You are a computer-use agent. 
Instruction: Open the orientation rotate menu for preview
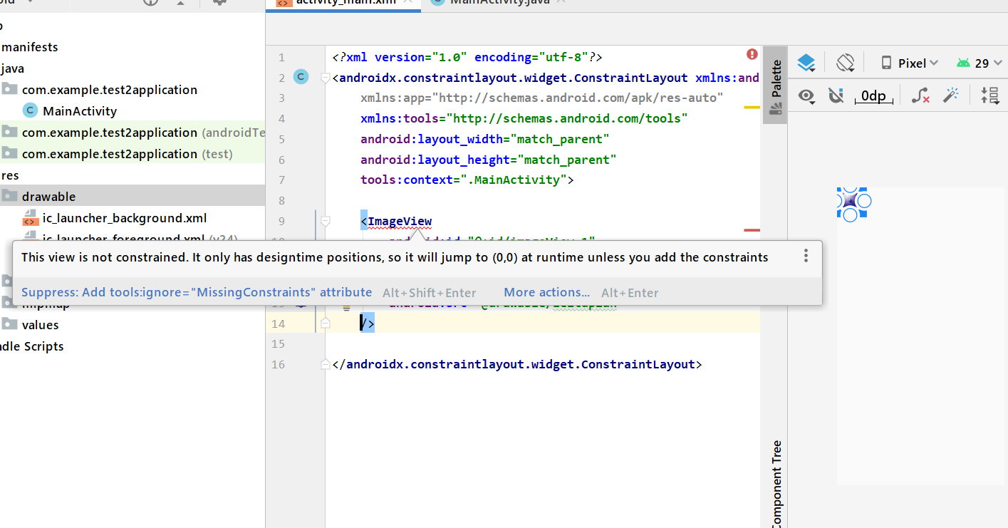click(846, 63)
